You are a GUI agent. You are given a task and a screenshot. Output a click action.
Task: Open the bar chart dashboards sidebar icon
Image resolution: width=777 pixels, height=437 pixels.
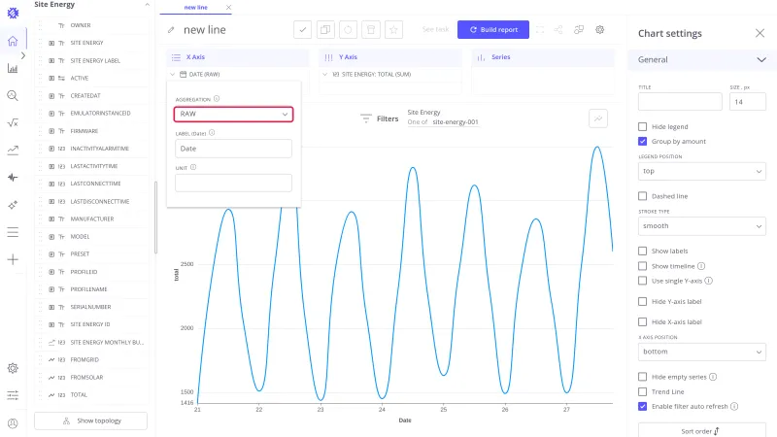point(13,68)
